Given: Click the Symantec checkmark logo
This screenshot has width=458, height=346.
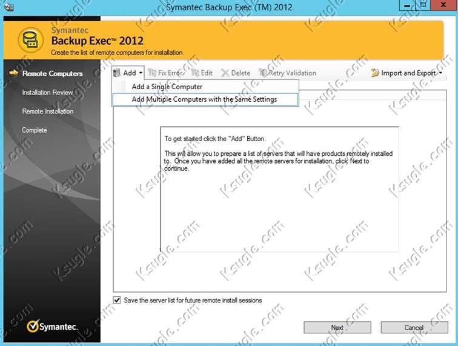Looking at the screenshot, I should tap(33, 326).
